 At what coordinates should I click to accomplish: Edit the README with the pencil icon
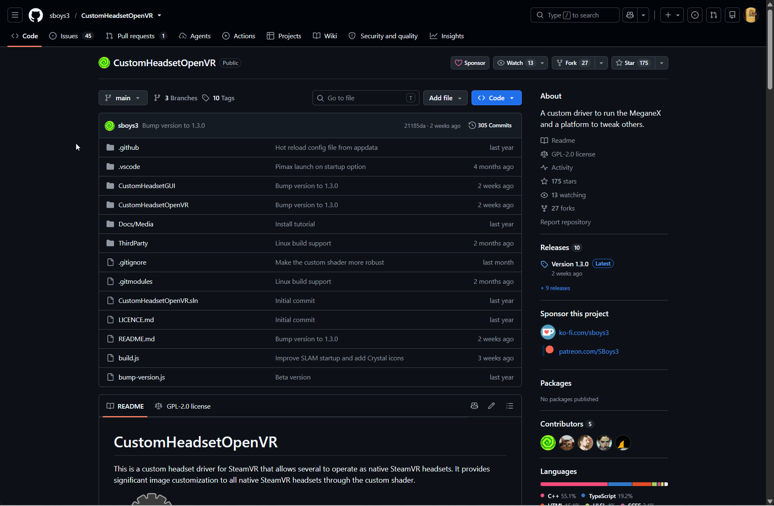tap(491, 406)
